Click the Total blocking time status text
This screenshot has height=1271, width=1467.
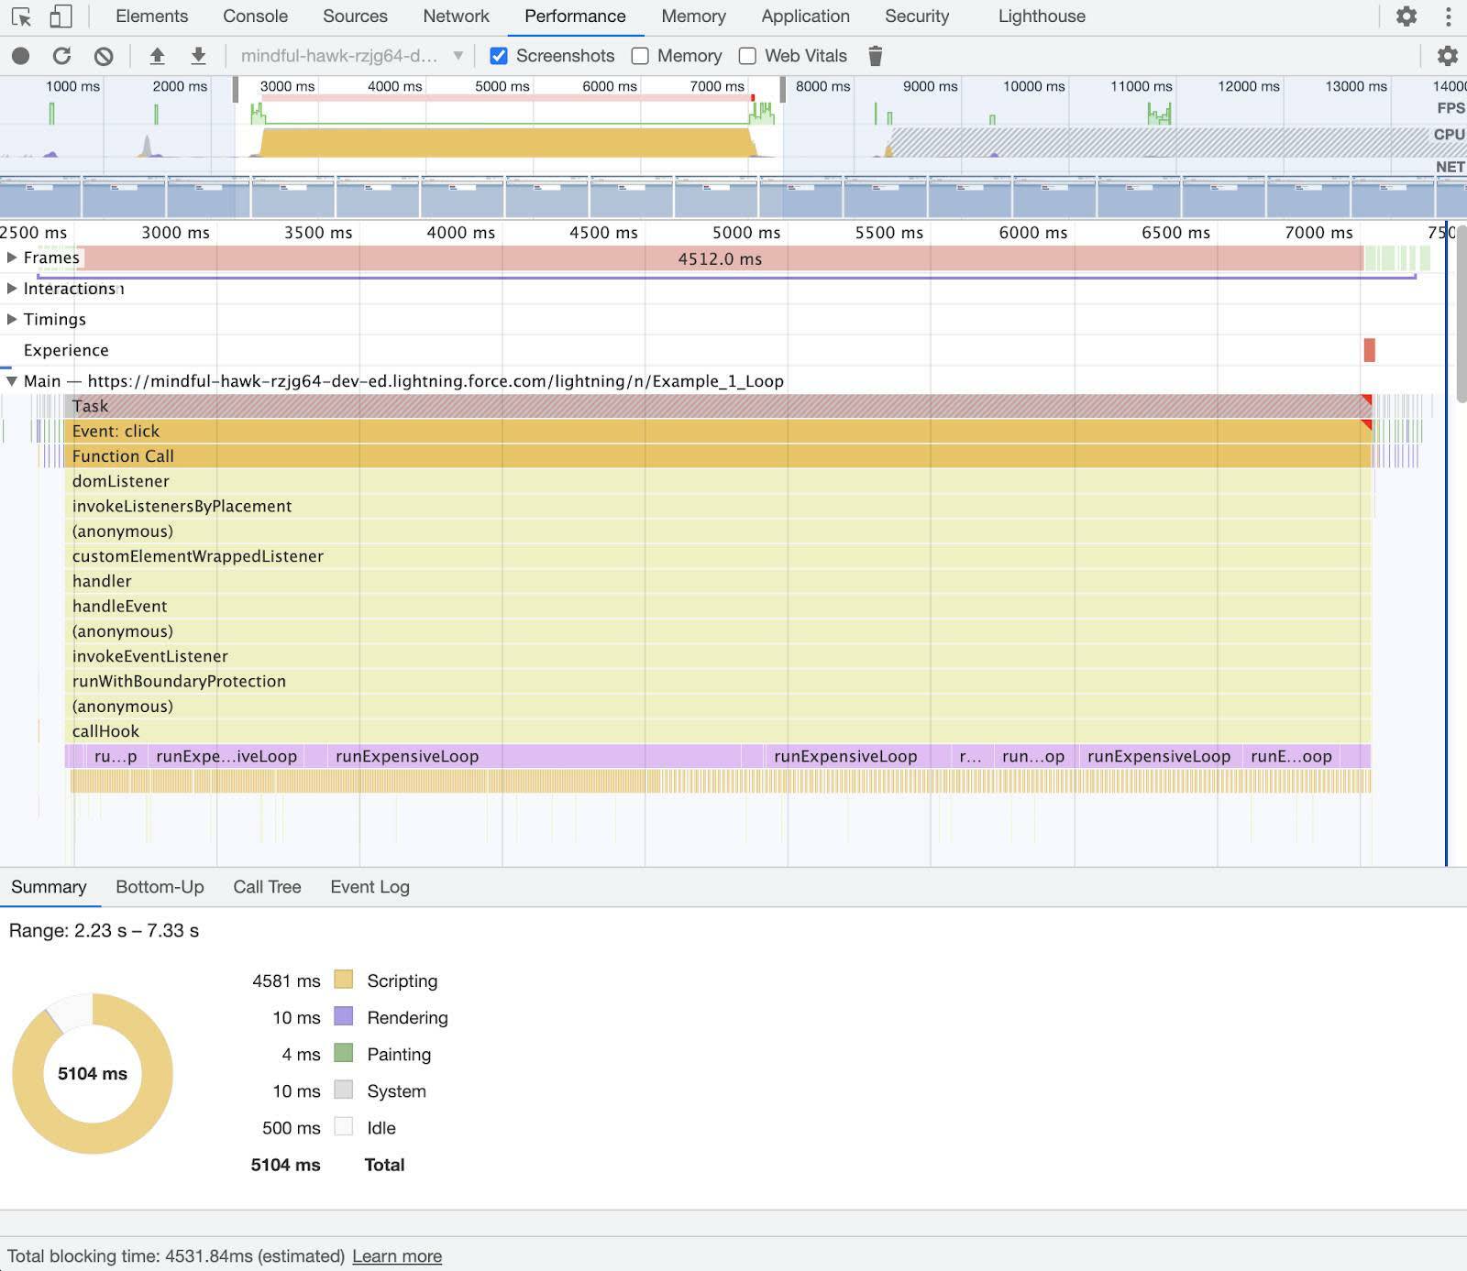(176, 1256)
